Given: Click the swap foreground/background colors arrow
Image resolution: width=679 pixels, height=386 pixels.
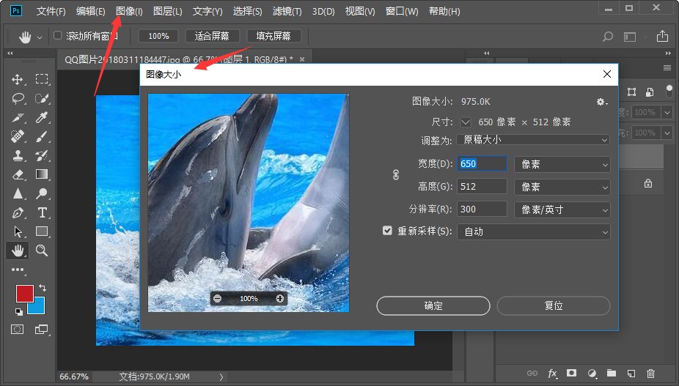Looking at the screenshot, I should [43, 288].
